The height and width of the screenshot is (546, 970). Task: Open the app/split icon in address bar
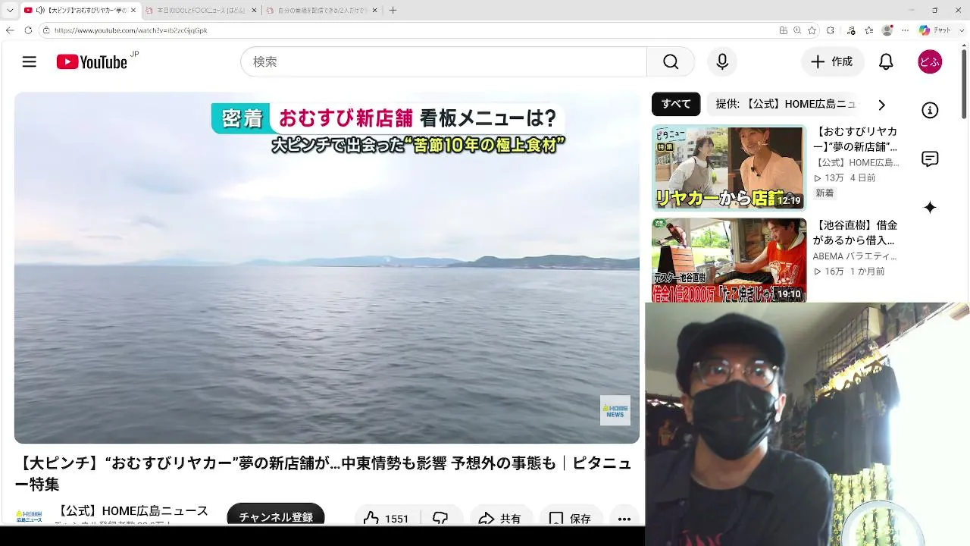coord(784,30)
